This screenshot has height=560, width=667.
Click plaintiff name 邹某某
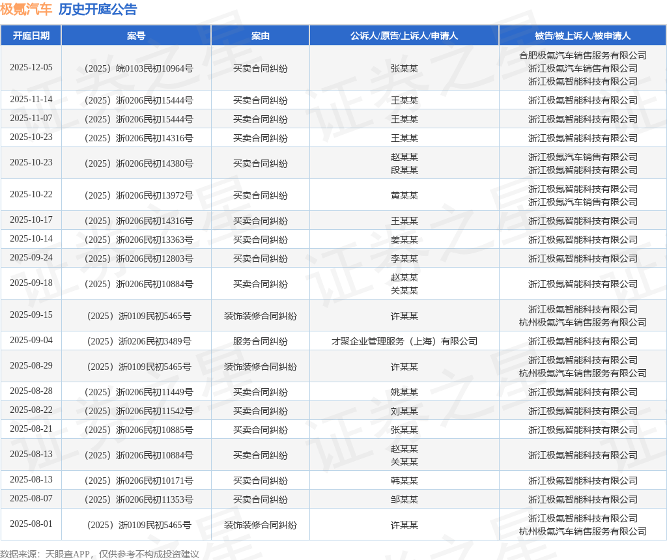pos(404,499)
